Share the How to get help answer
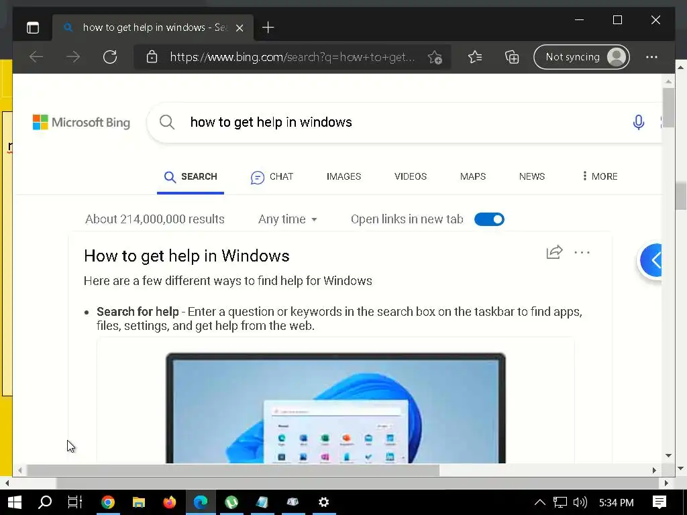Screen dimensions: 687x515 [554, 252]
